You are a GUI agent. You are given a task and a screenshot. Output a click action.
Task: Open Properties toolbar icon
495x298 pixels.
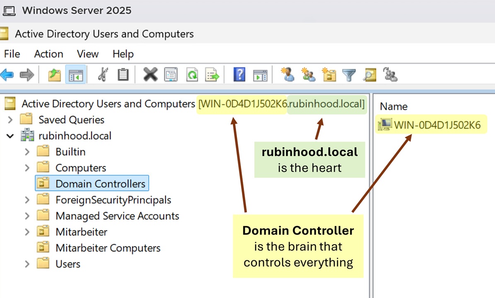coord(171,75)
